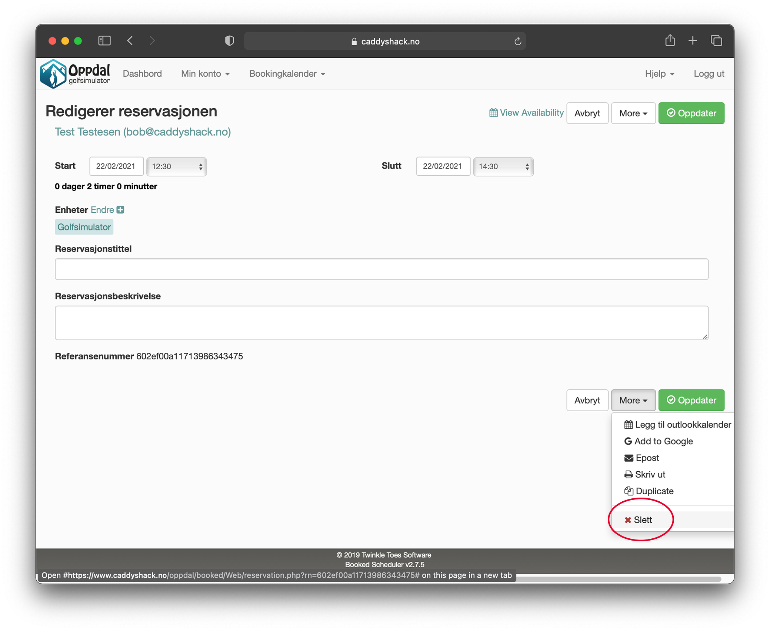This screenshot has width=770, height=631.
Task: Open the View Availability link
Action: point(526,113)
